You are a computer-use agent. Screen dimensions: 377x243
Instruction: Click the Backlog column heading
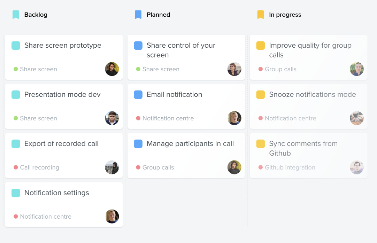36,15
